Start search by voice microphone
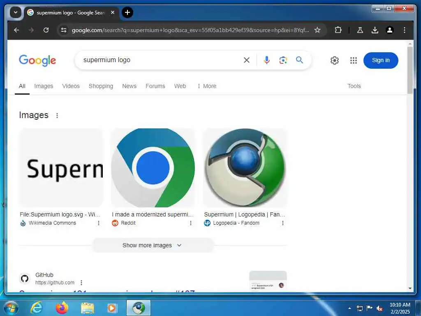The image size is (421, 316). click(266, 60)
